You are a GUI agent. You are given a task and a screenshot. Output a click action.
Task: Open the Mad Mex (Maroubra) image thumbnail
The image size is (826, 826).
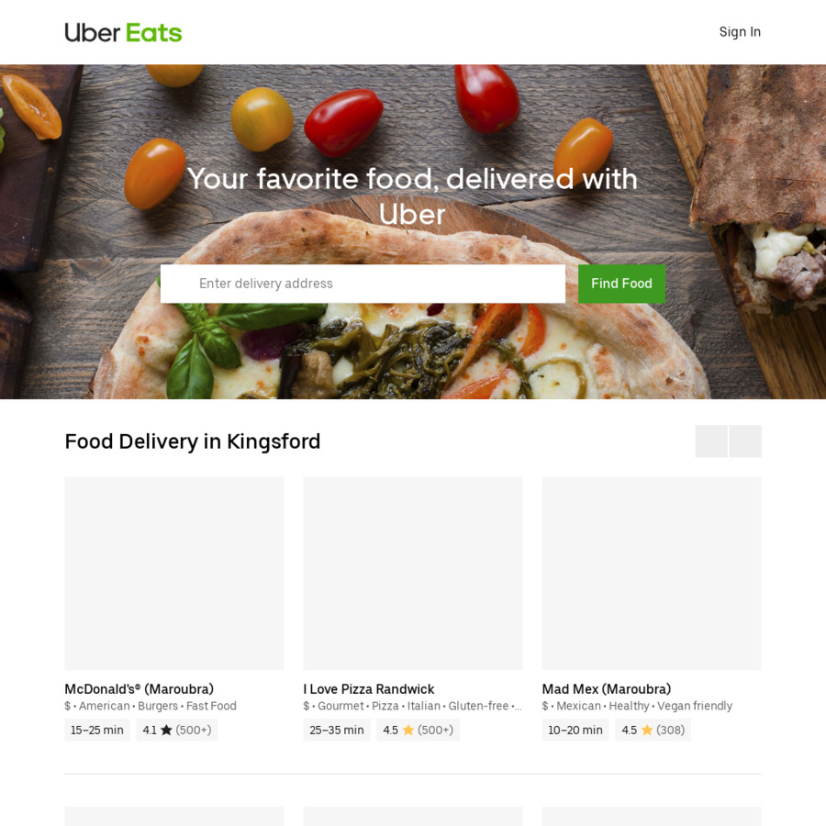pyautogui.click(x=651, y=573)
